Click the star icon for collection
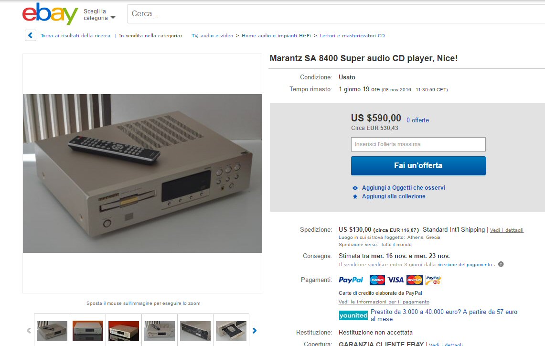The width and height of the screenshot is (545, 346). [355, 196]
